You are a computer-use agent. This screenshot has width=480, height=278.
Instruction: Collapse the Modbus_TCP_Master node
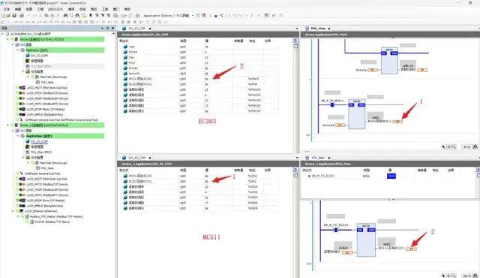(x=18, y=216)
